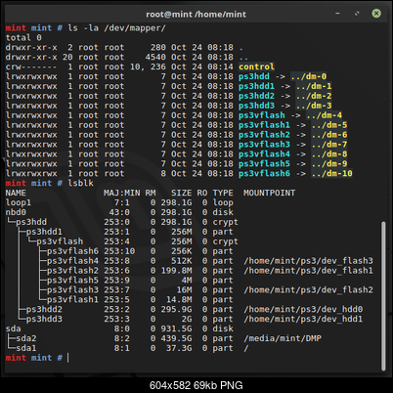Close the terminal window with green X
Screen dimensions: 393x393
point(376,14)
